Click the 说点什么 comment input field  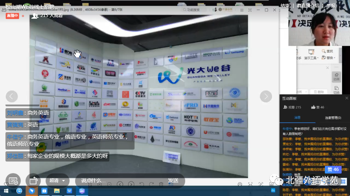tap(109, 180)
